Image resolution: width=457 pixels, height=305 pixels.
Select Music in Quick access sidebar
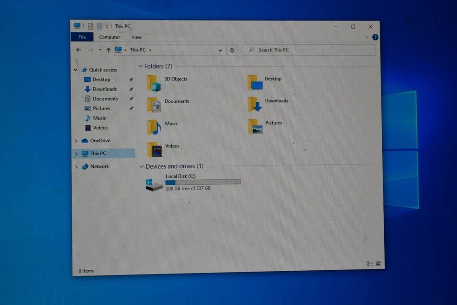tap(99, 118)
